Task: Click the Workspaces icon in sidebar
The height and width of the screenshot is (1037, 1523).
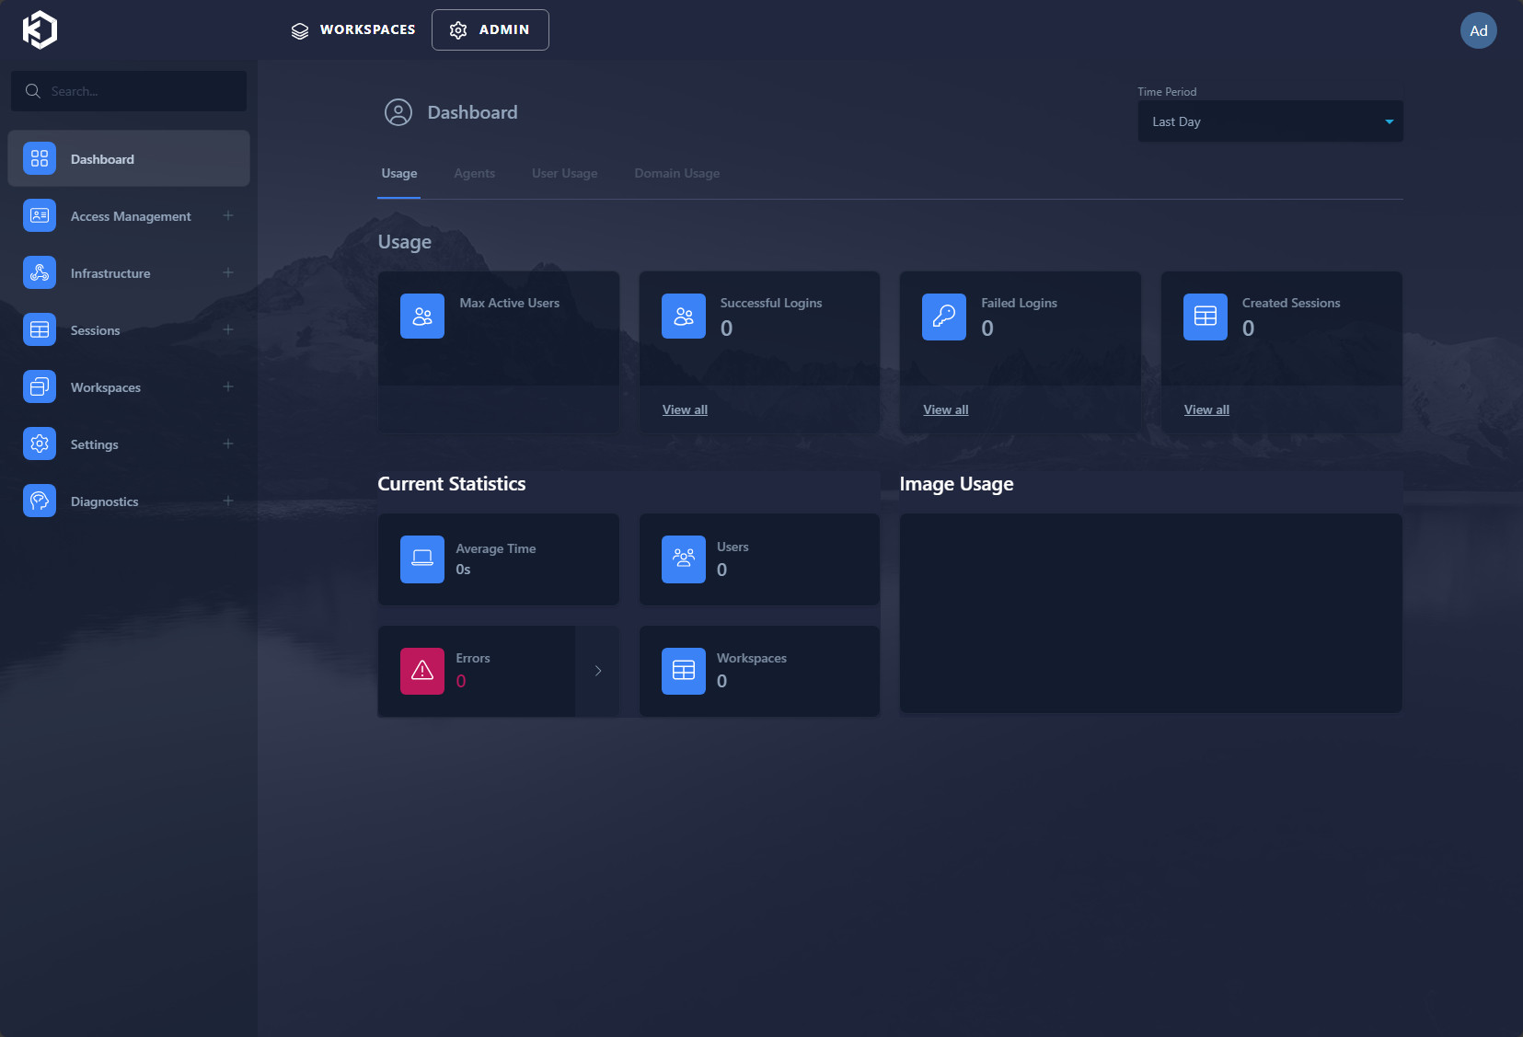Action: tap(40, 387)
